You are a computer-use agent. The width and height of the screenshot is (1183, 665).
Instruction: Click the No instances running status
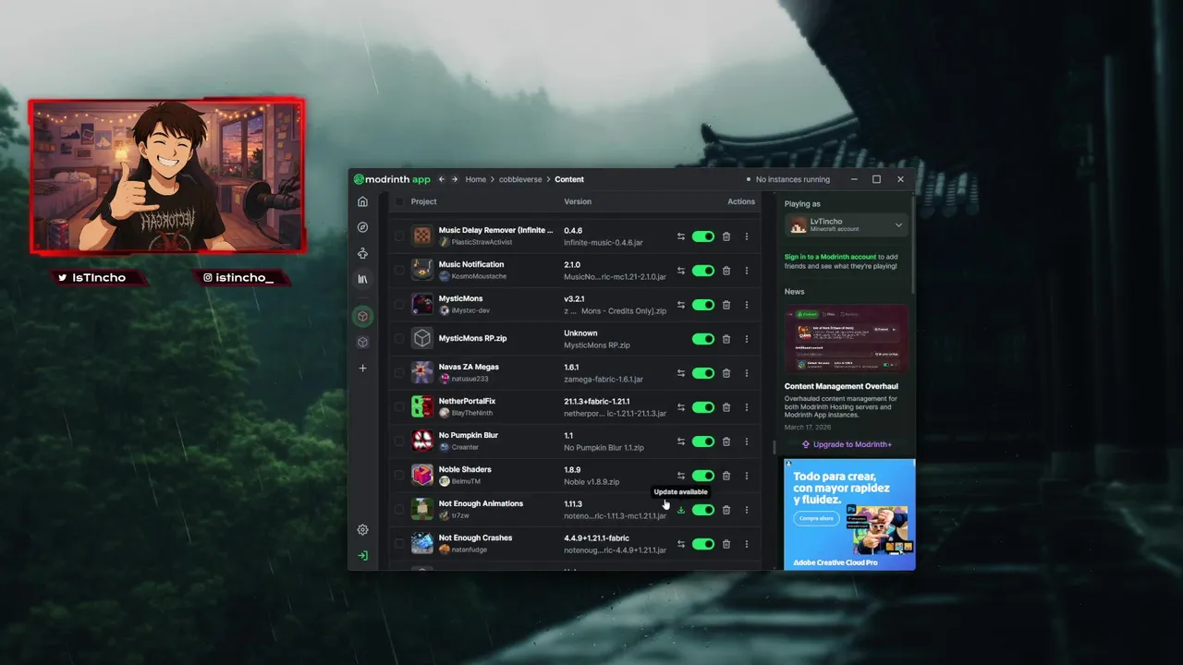click(x=788, y=179)
